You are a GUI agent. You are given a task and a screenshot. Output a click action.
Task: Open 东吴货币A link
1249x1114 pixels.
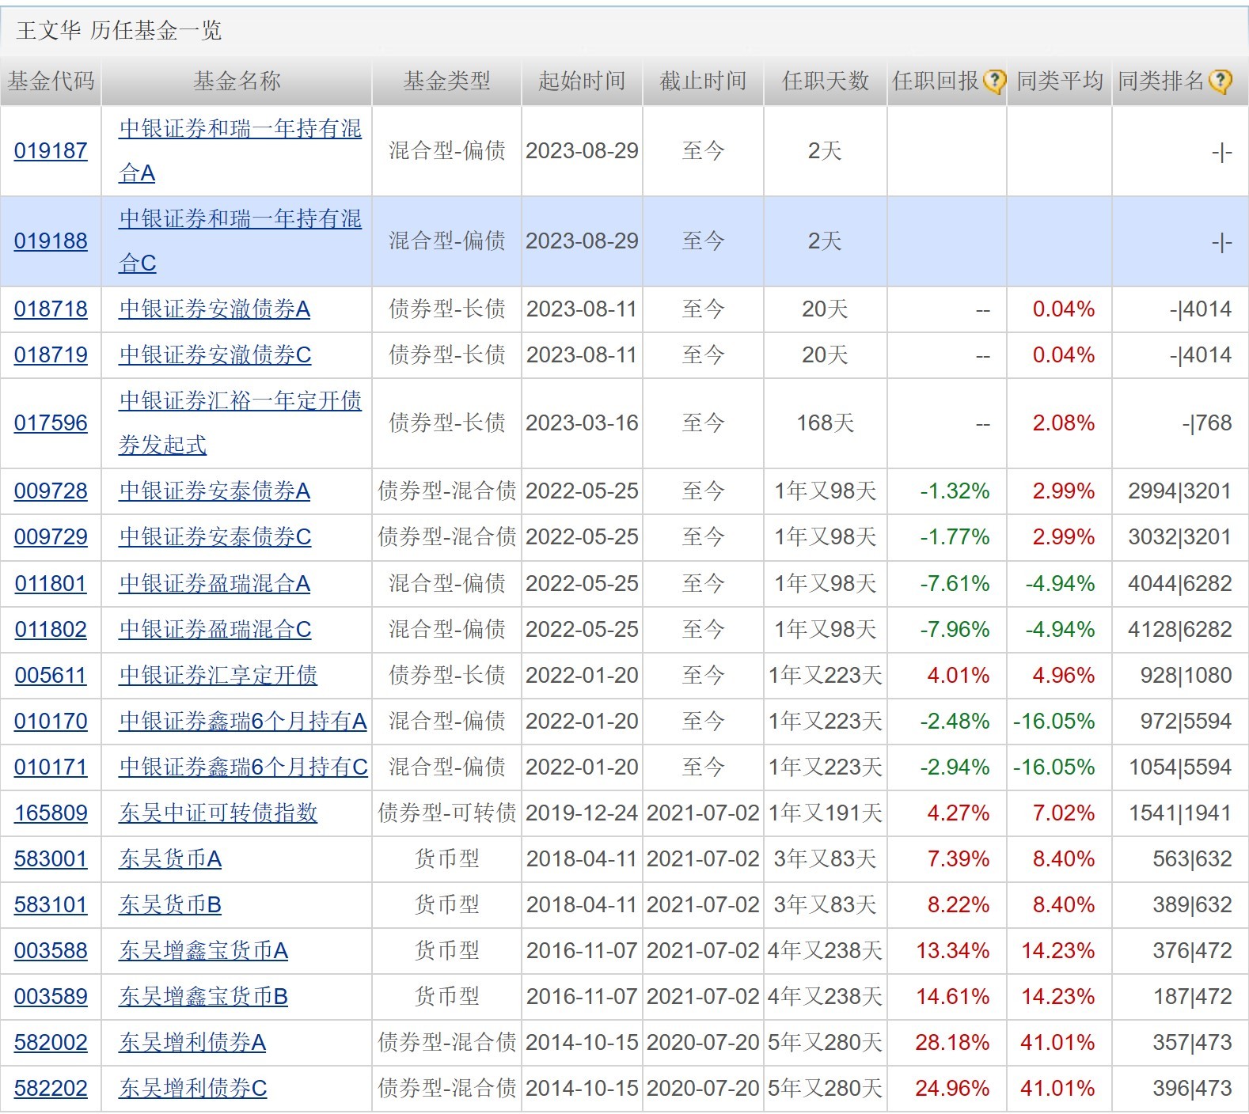(x=170, y=858)
